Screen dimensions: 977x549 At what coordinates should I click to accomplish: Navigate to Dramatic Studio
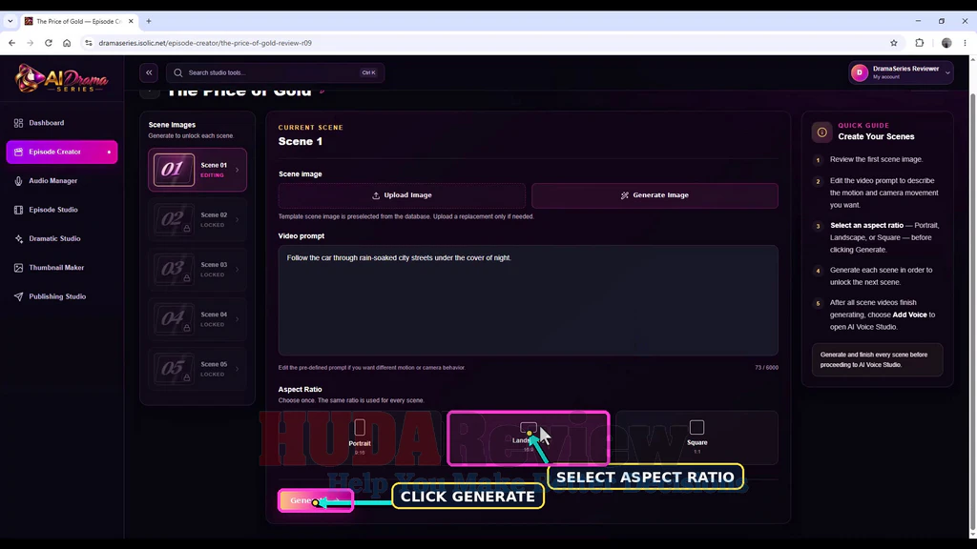tap(62, 239)
